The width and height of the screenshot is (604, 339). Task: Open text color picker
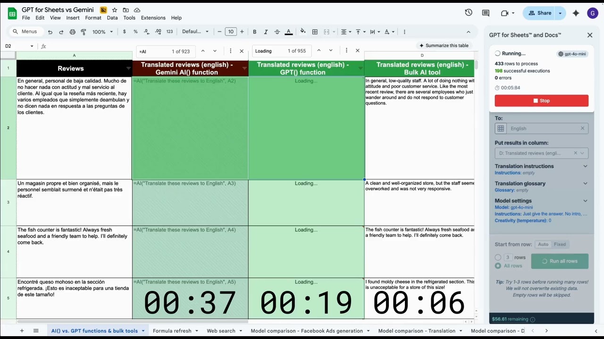(x=288, y=32)
